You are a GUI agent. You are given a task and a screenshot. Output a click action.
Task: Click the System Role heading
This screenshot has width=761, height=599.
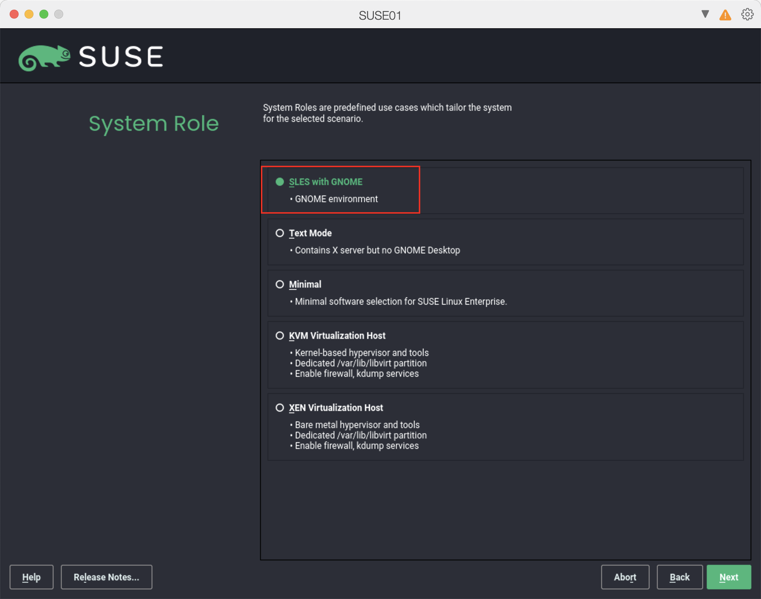point(153,124)
